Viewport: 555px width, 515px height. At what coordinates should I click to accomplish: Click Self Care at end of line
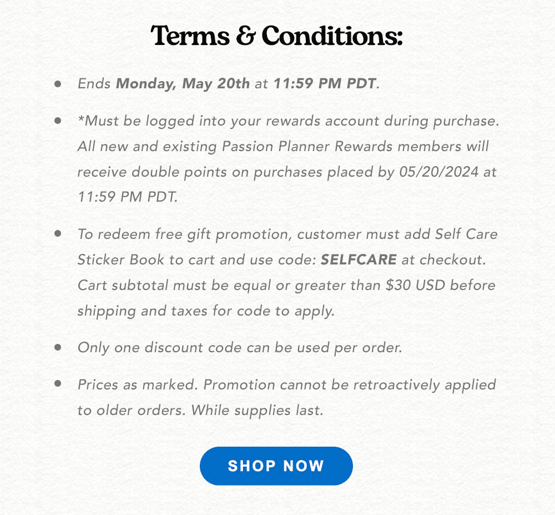pos(466,234)
